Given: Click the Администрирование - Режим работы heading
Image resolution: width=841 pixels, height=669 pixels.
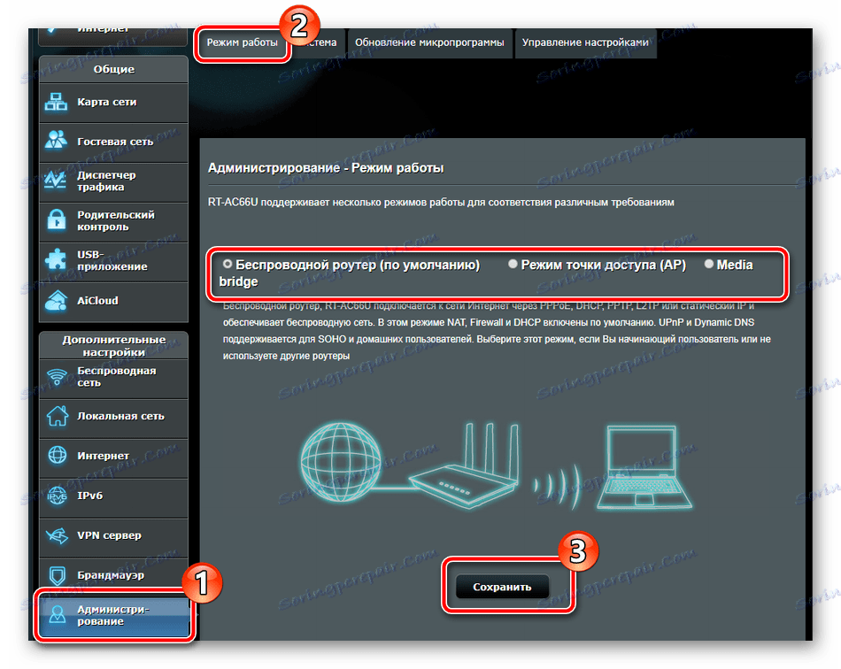Looking at the screenshot, I should 326,168.
